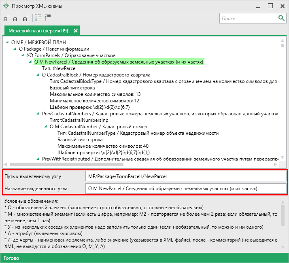289x263 pixels.
Task: Collapse the Package / Пакет информации node
Action: tap(15, 49)
